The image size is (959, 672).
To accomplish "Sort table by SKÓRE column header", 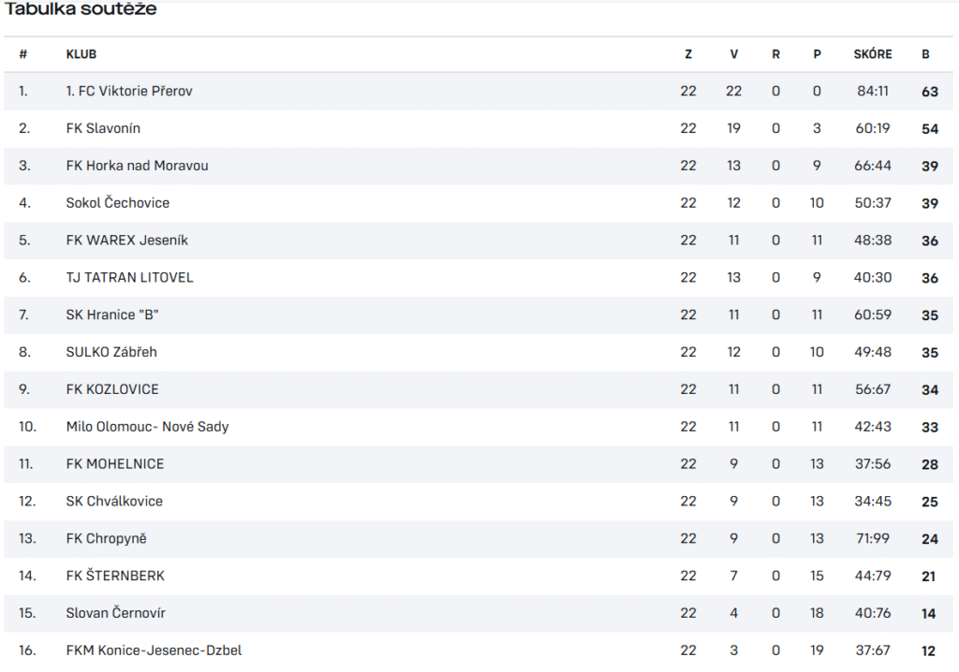I will tap(873, 54).
